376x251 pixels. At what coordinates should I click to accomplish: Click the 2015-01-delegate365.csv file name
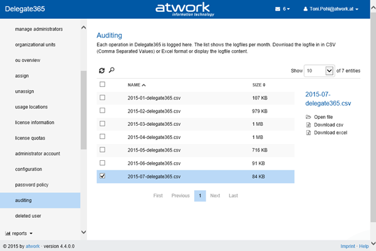click(154, 98)
